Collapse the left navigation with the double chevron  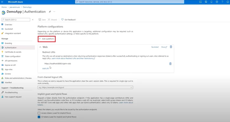click(x=33, y=19)
